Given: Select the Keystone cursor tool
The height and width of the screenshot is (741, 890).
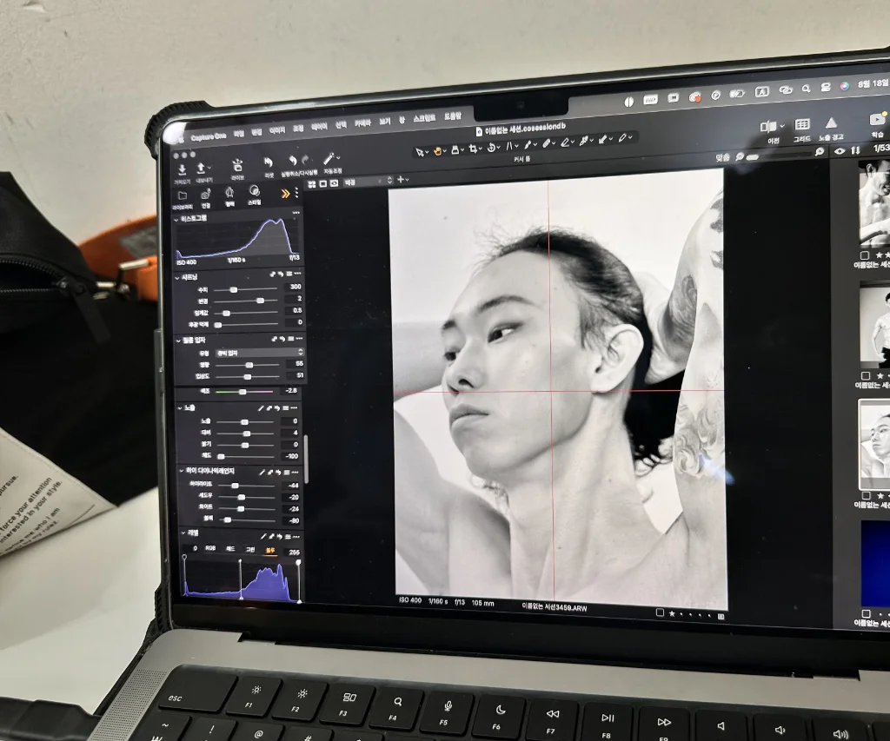Looking at the screenshot, I should pyautogui.click(x=509, y=147).
